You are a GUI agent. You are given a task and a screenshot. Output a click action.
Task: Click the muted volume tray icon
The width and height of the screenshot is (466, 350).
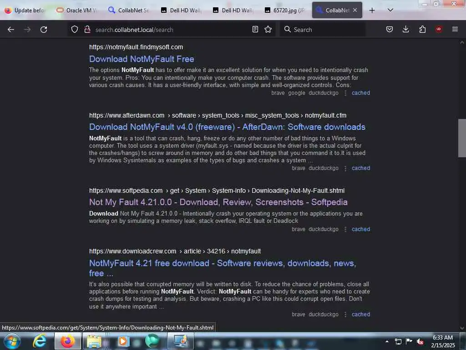coord(420,342)
